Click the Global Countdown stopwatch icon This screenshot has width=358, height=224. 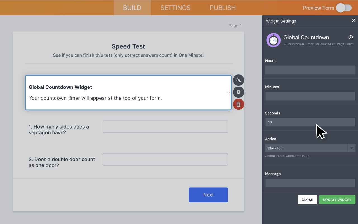click(x=273, y=40)
